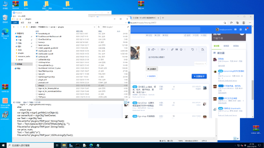Open Microsoft Edge from the taskbar

coord(91,145)
